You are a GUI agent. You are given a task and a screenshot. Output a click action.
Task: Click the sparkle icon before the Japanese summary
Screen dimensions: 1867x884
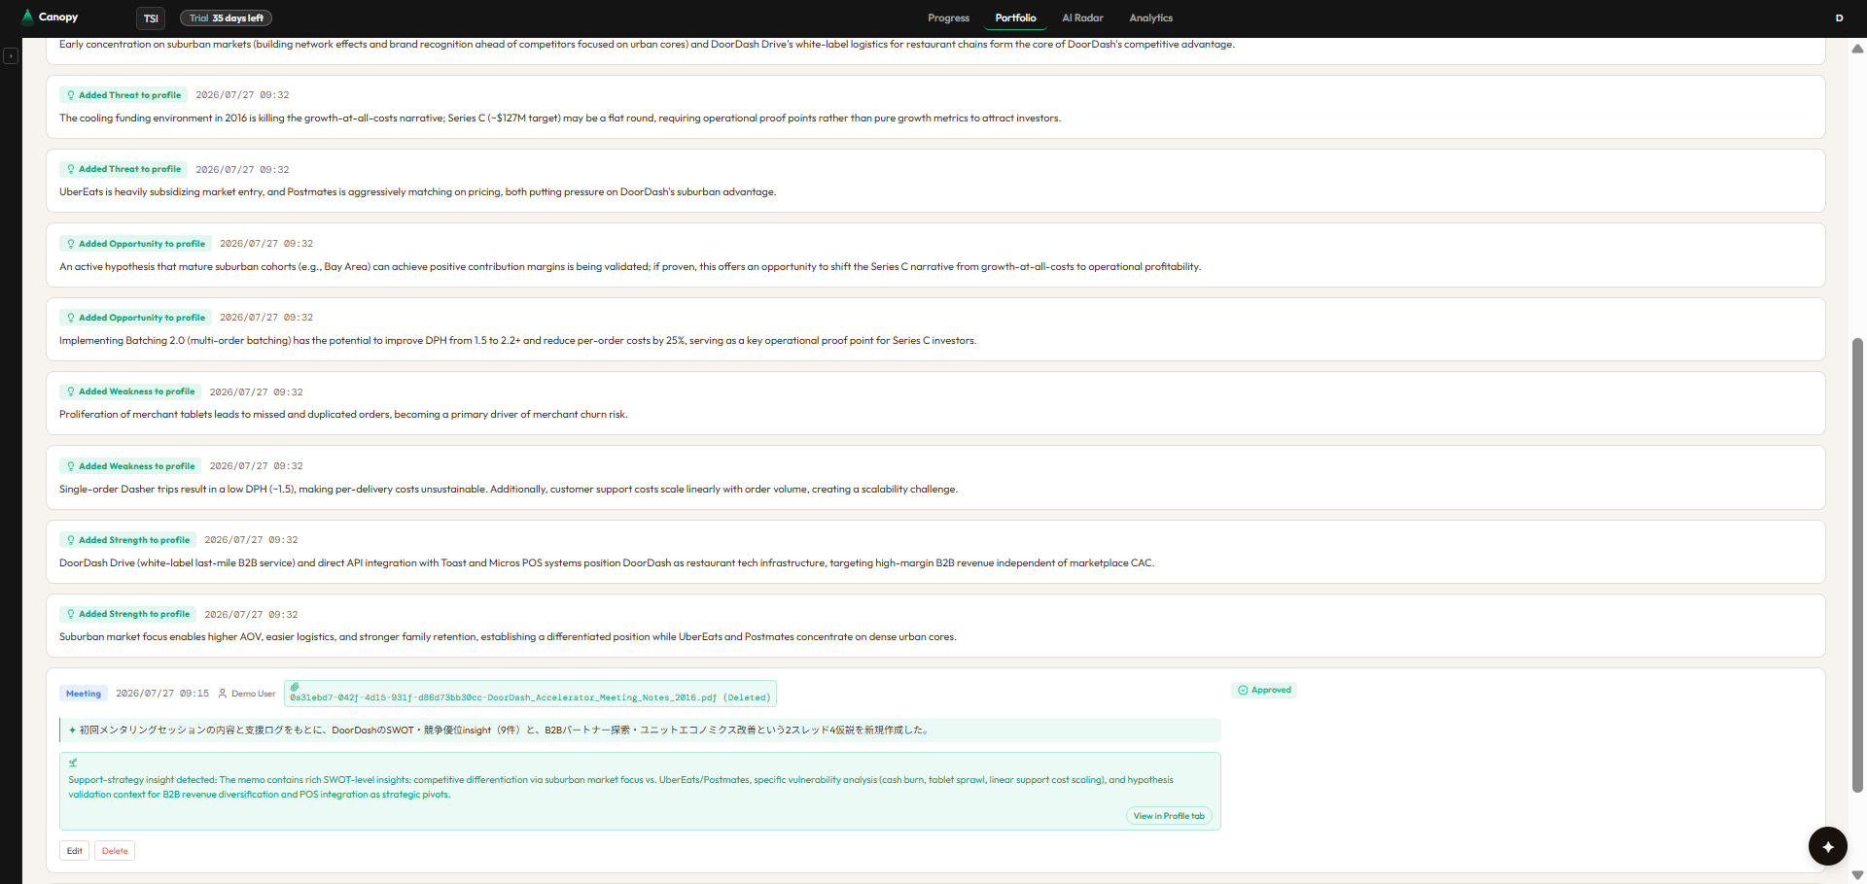[73, 731]
